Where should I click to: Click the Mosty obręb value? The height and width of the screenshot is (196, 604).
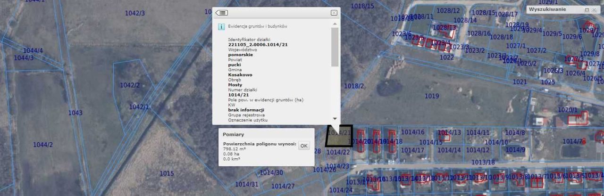(235, 85)
